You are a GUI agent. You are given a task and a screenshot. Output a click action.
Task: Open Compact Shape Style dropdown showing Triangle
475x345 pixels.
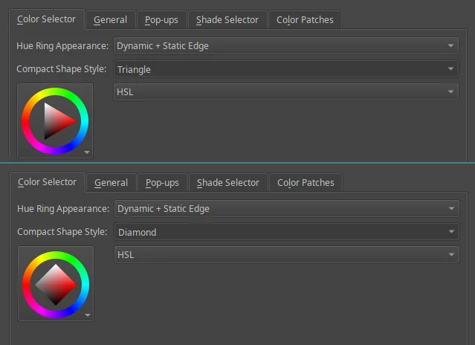(x=286, y=69)
